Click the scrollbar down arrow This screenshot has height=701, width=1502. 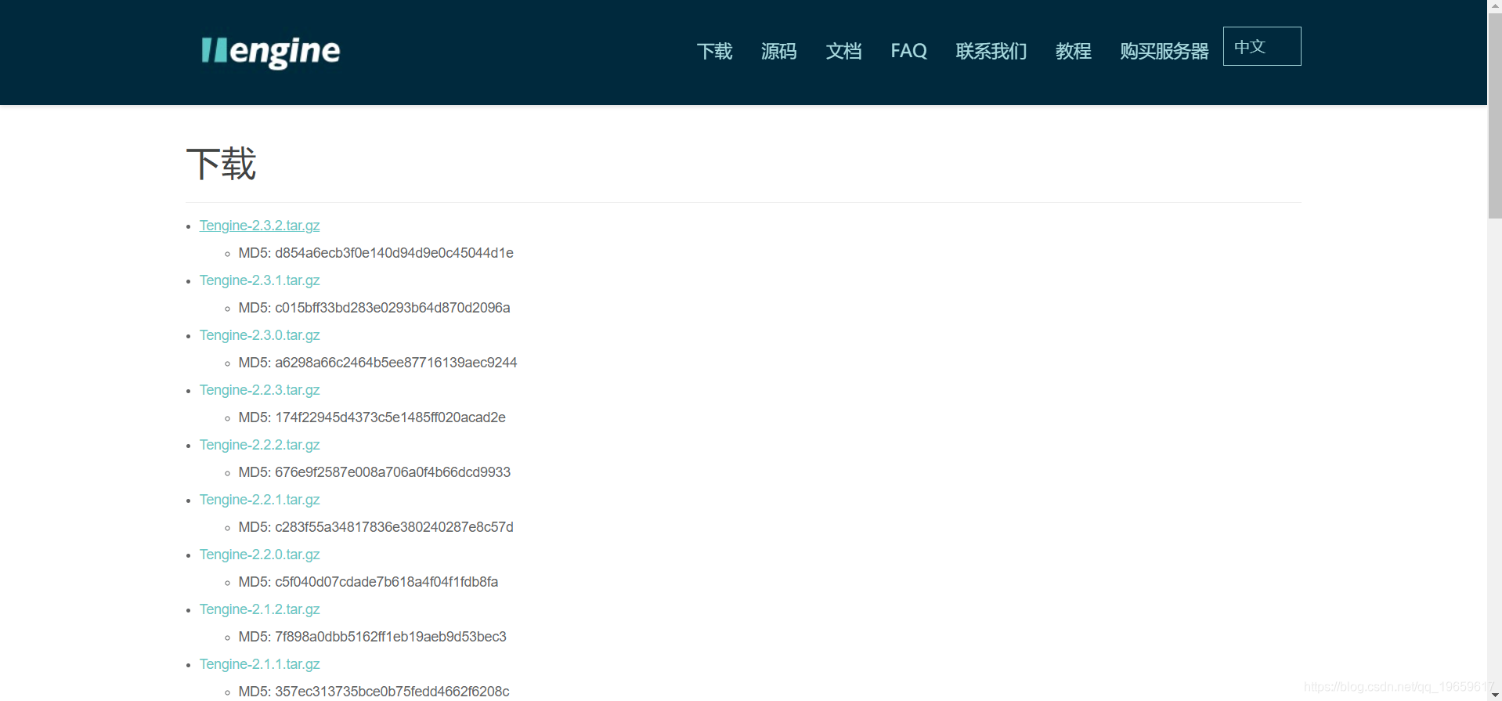[1495, 695]
